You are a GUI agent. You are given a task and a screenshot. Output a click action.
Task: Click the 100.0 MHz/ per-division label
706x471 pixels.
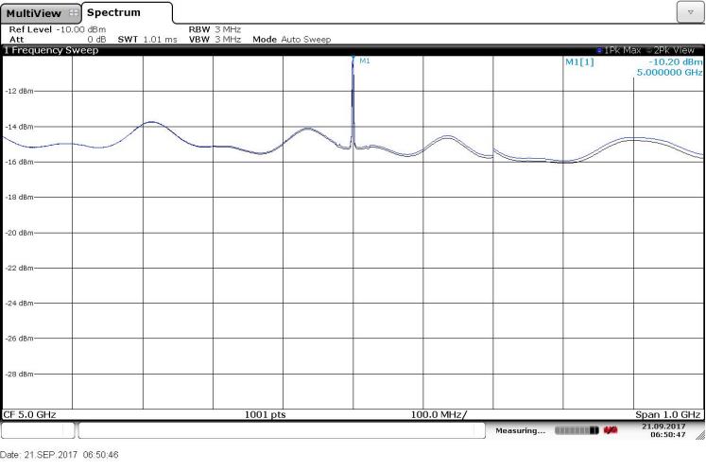coord(439,414)
